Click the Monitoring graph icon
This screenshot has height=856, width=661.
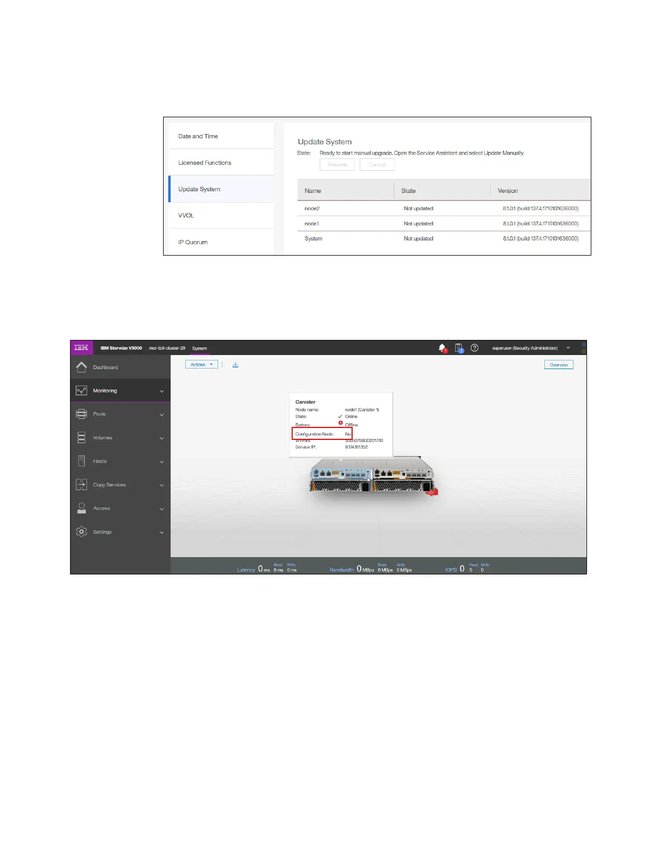coord(82,390)
